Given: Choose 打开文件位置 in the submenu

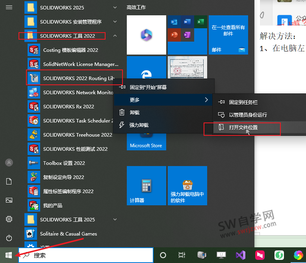Looking at the screenshot, I should 260,128.
